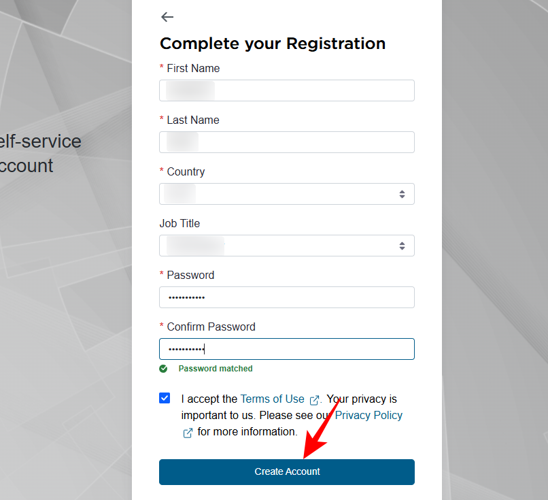The width and height of the screenshot is (548, 500).
Task: Click the Country field label
Action: tap(186, 171)
